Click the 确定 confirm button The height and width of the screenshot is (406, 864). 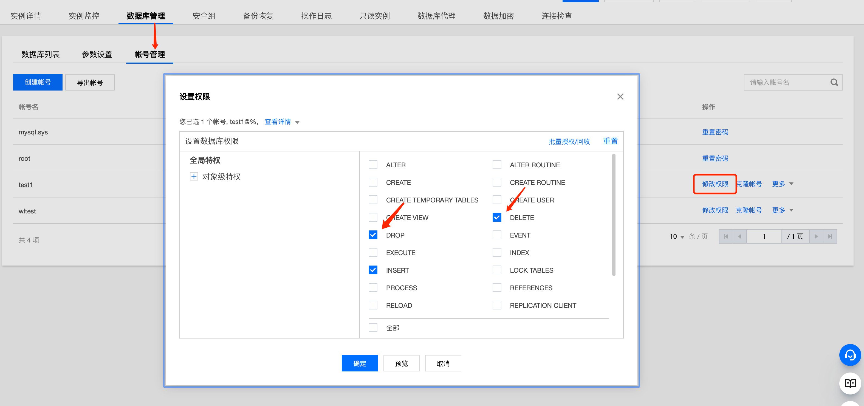[x=359, y=363]
